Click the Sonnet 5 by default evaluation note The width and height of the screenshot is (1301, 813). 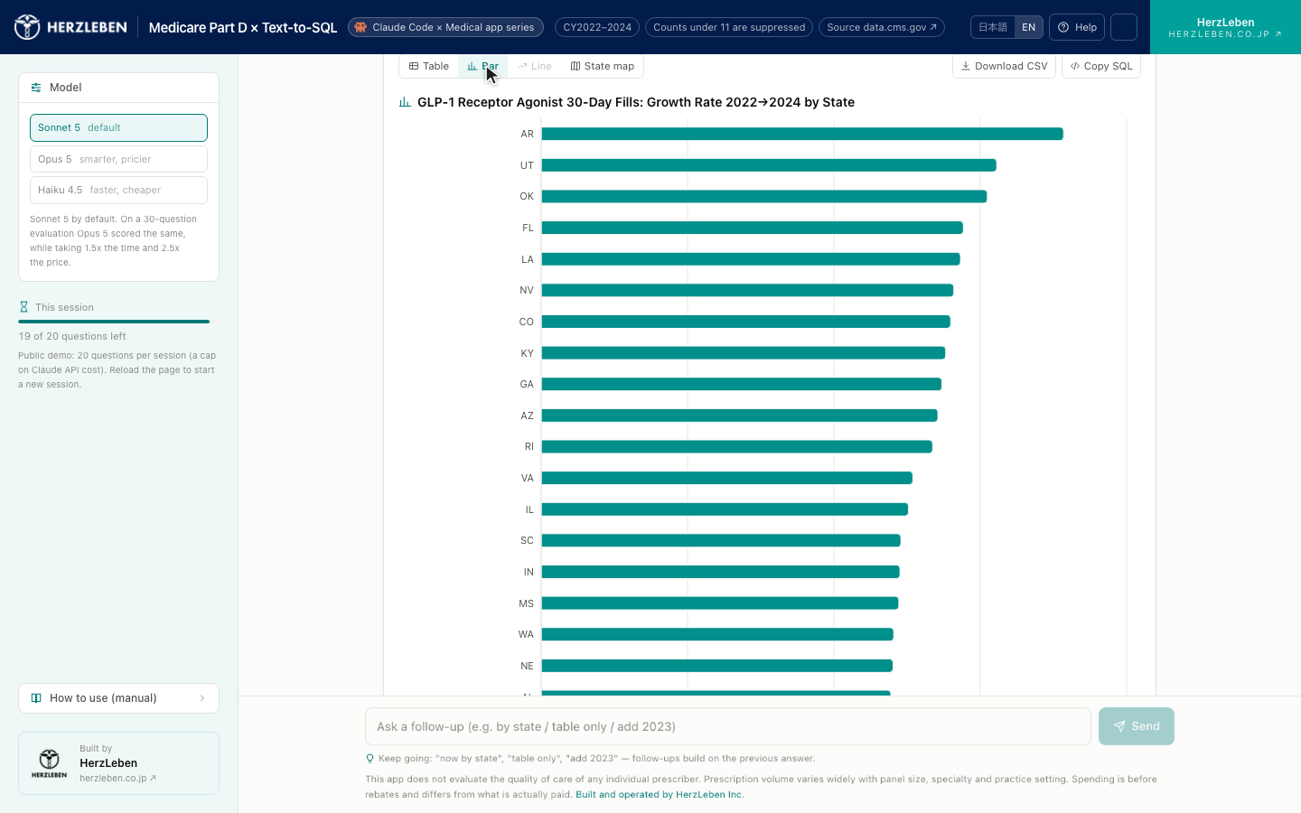[114, 240]
